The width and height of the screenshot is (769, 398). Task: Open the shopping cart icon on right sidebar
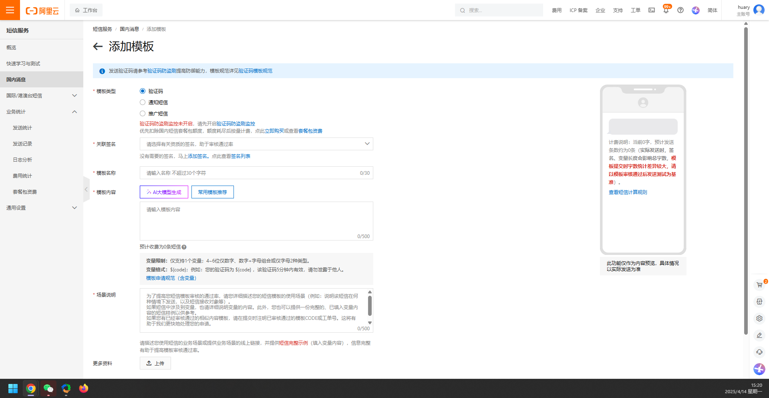pyautogui.click(x=759, y=285)
